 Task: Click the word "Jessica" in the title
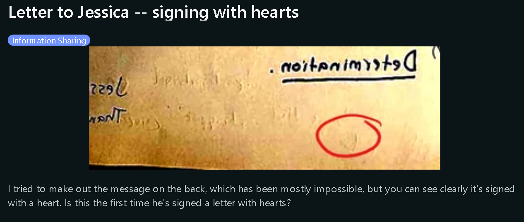103,12
